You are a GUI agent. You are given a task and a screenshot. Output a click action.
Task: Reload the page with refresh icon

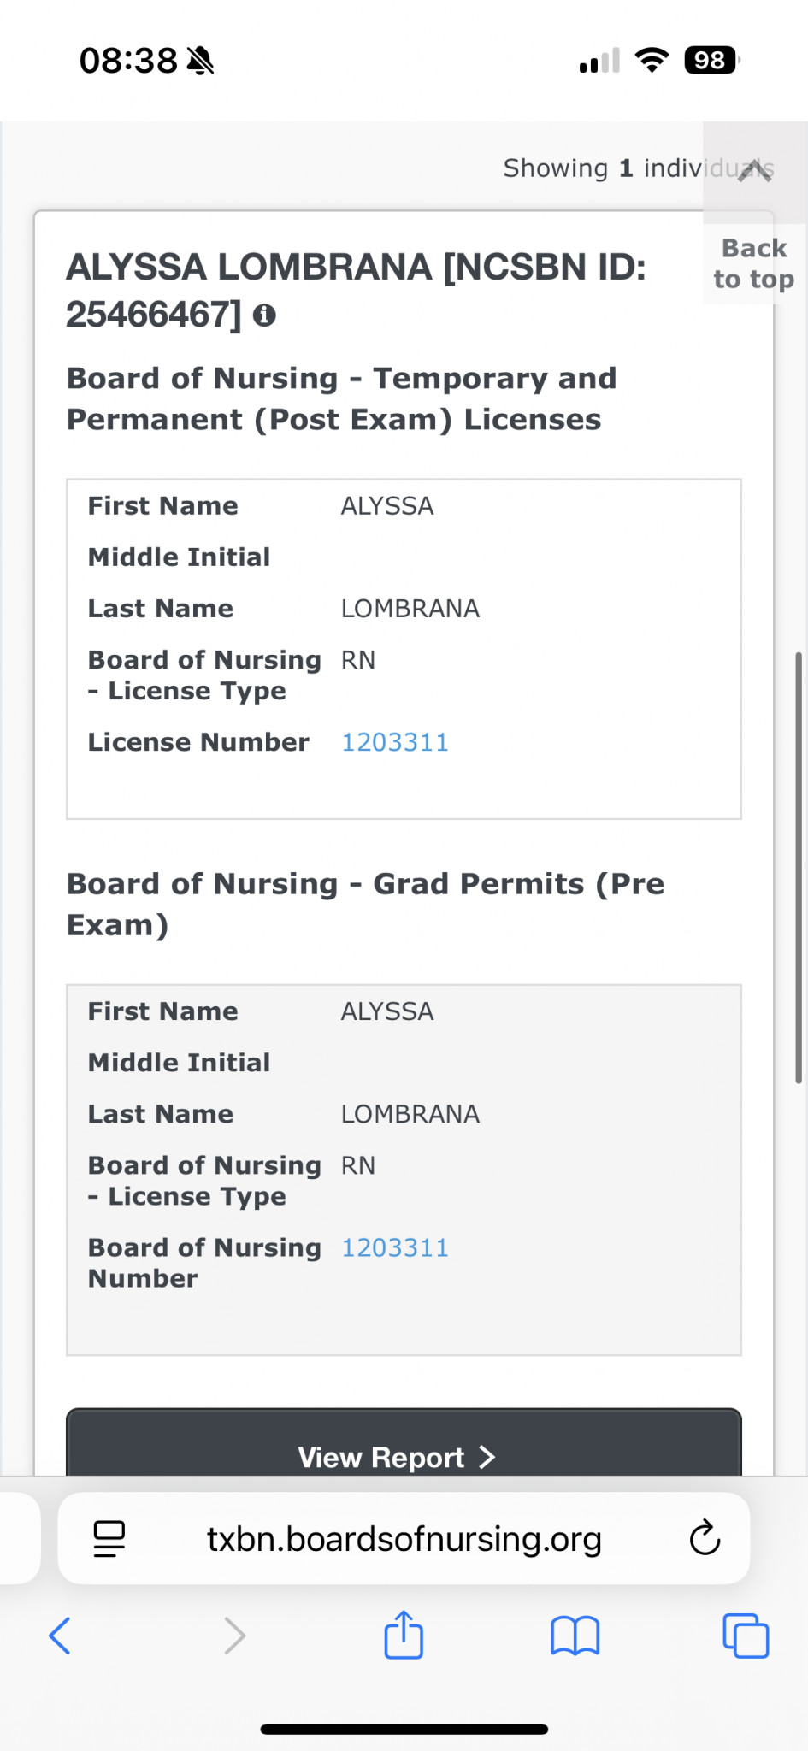click(x=705, y=1537)
